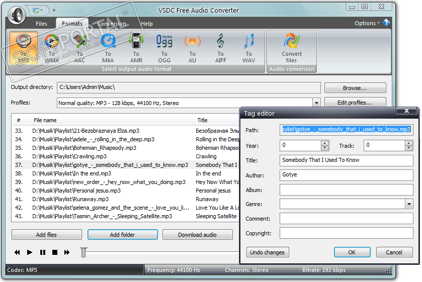Open the Conversion ribbon tab

point(112,24)
